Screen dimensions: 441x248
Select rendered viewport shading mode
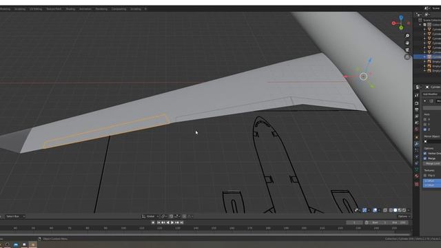(x=404, y=210)
